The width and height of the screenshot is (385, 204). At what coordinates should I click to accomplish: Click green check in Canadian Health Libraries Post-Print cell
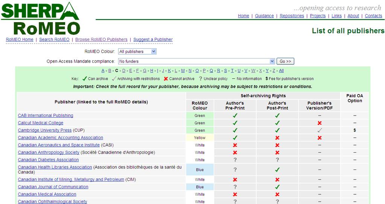pyautogui.click(x=277, y=169)
